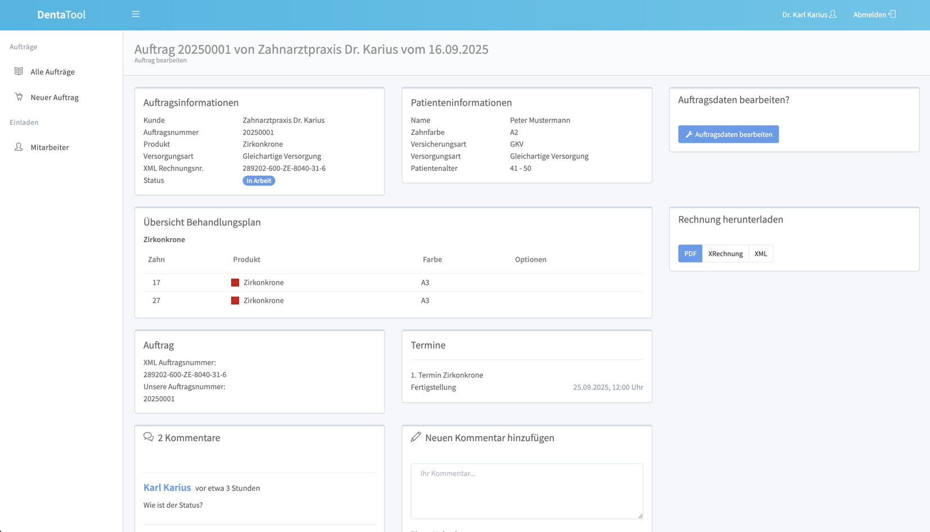The width and height of the screenshot is (930, 532).
Task: Select the XRechnung download format
Action: (725, 253)
